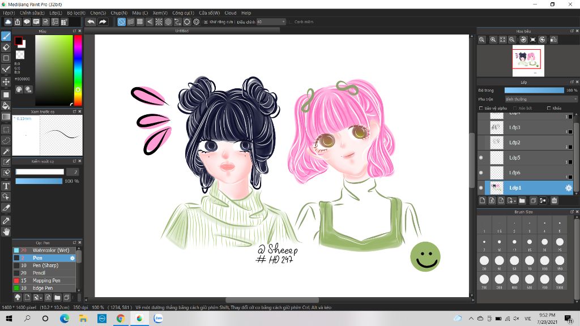Image resolution: width=580 pixels, height=326 pixels.
Task: Select the Magic Wand tool
Action: (6, 151)
